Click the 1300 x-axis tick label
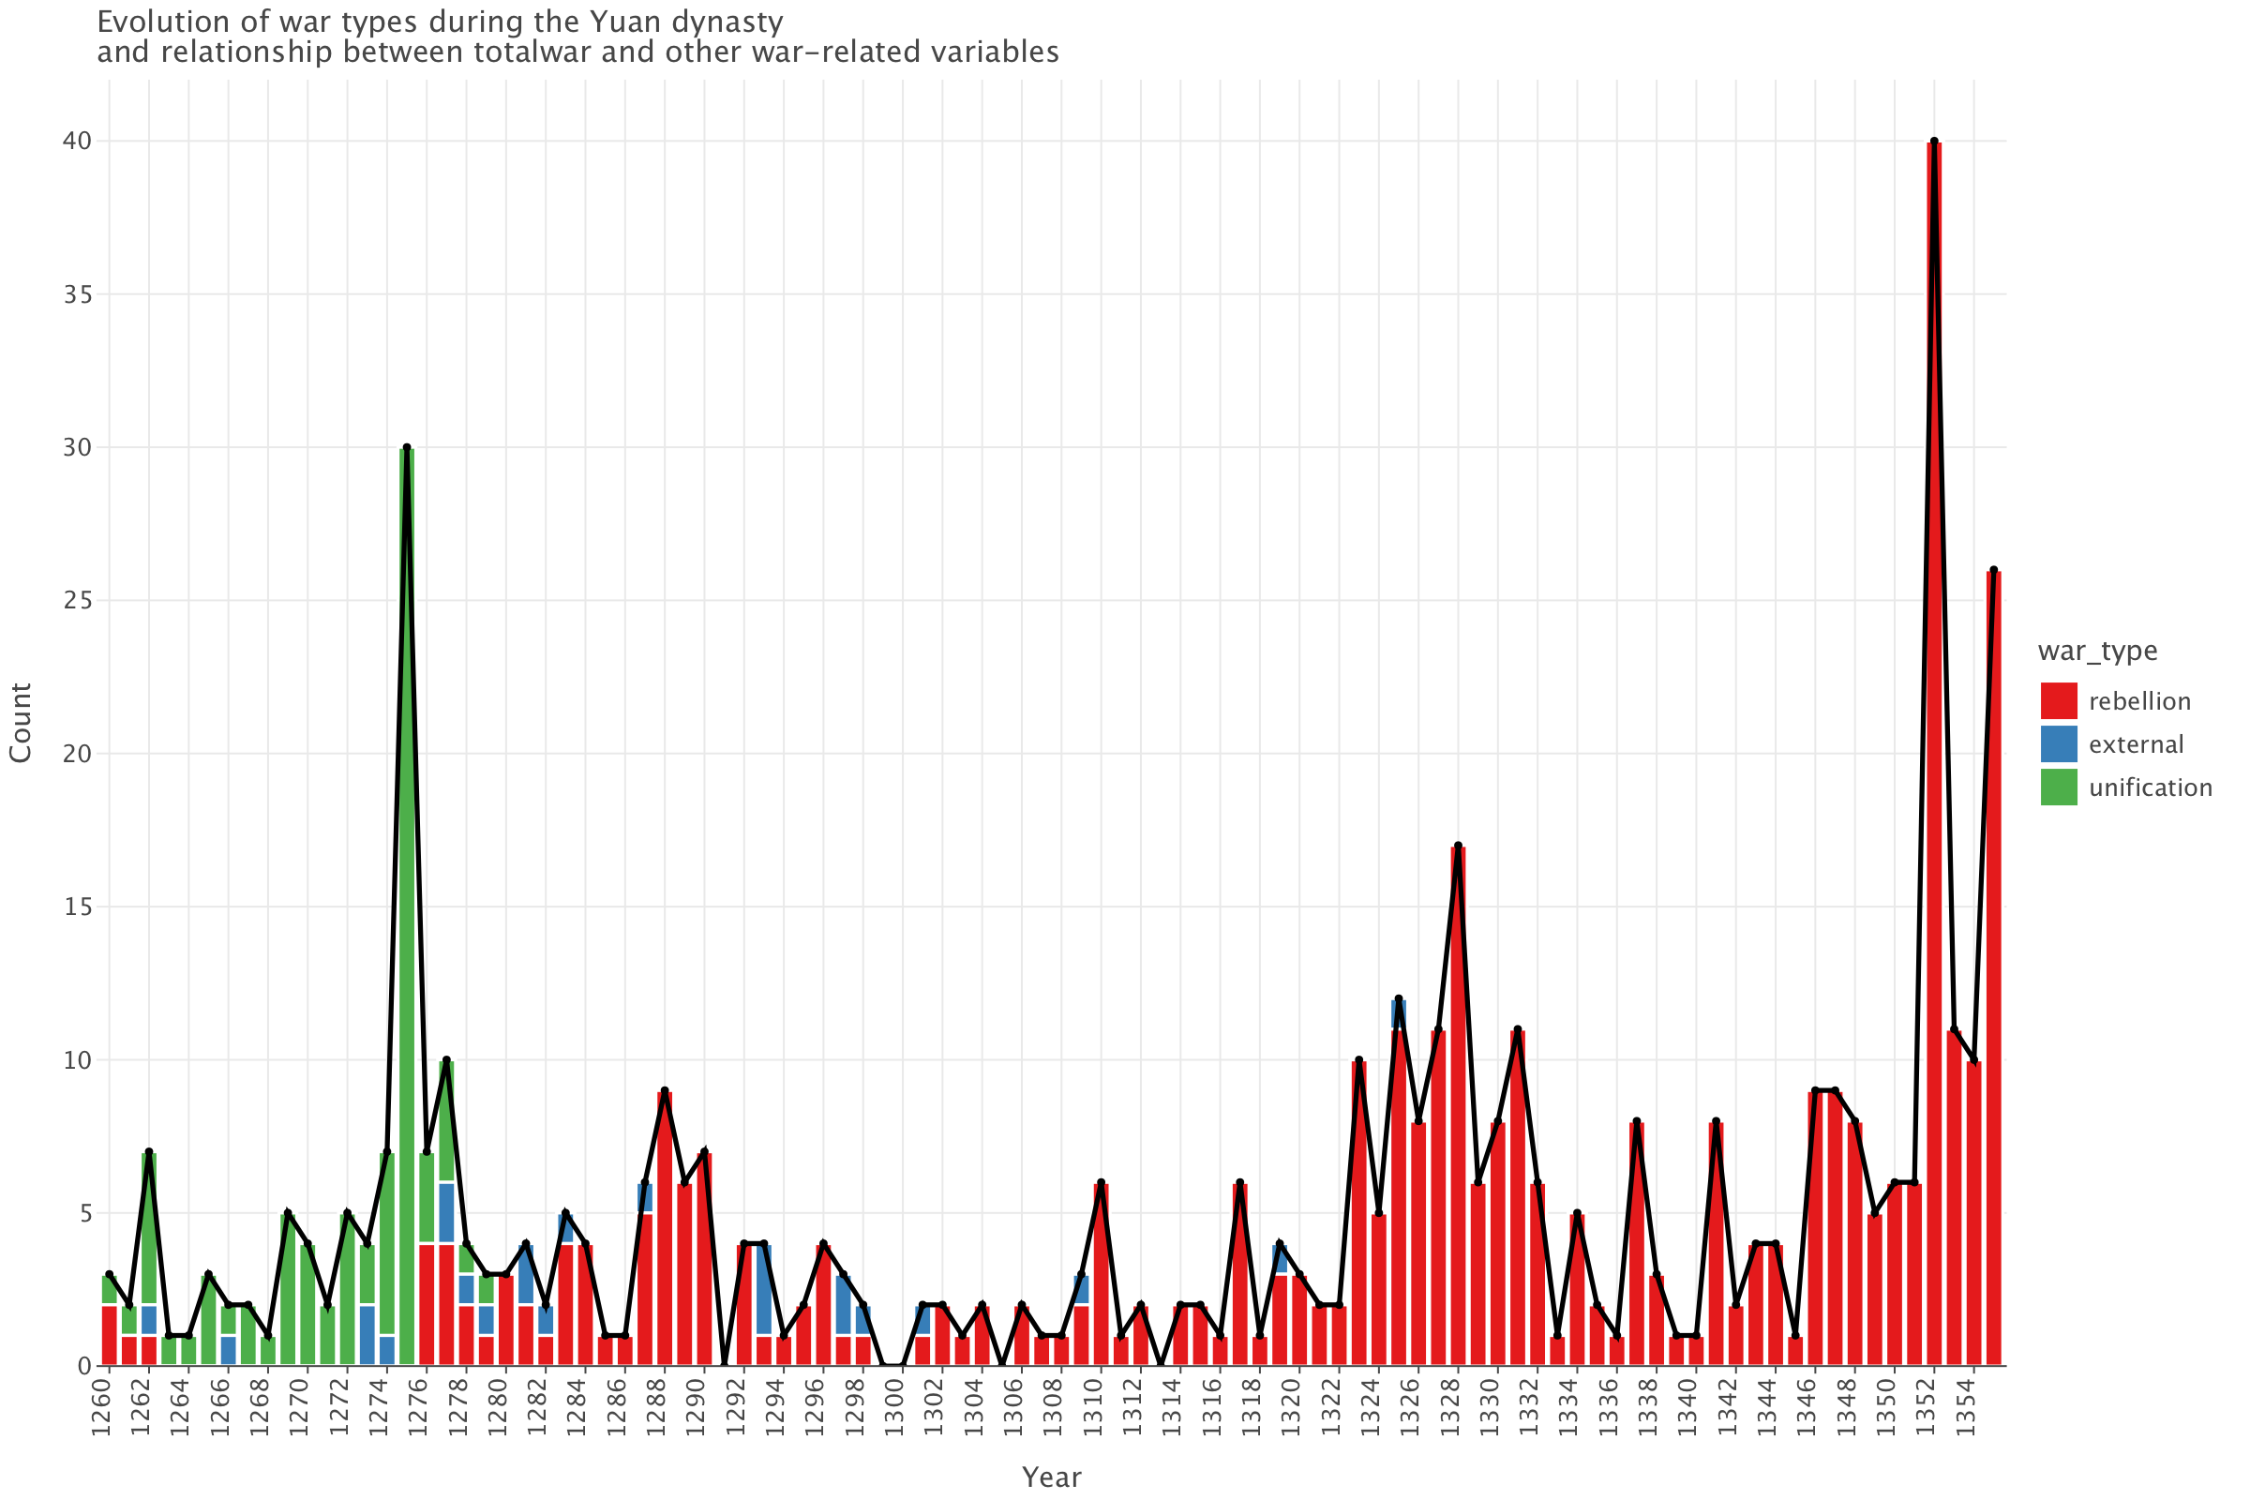The width and height of the screenshot is (2250, 1500). 893,1408
